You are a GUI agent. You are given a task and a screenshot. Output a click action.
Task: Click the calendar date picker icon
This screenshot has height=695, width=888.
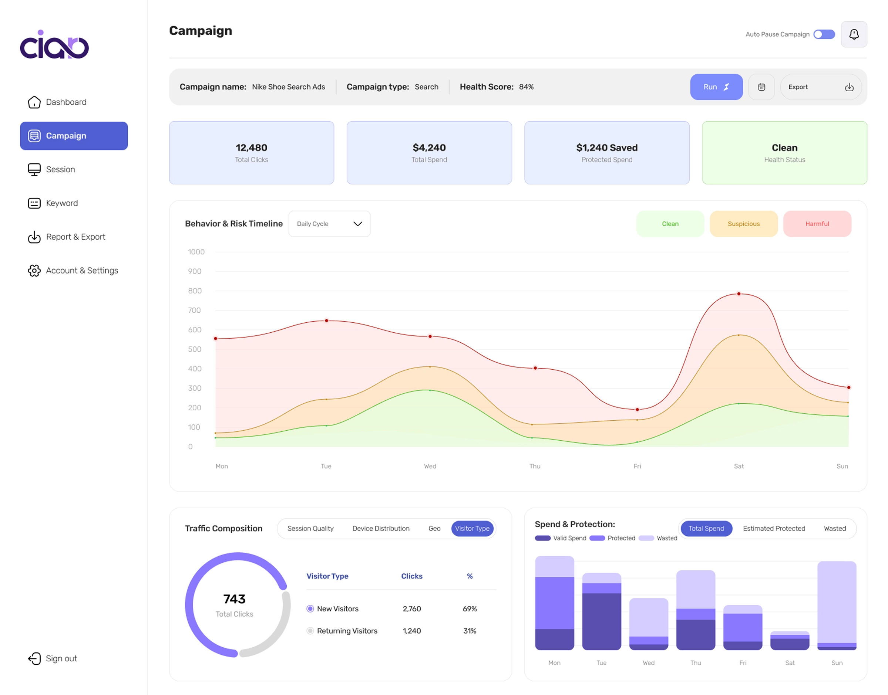point(761,87)
